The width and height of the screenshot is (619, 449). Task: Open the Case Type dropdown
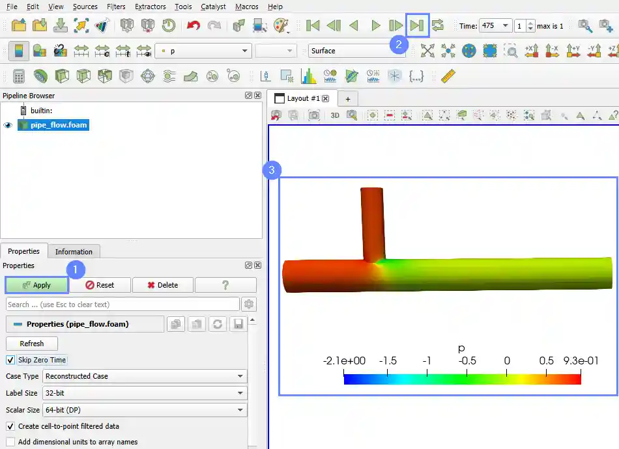click(145, 376)
